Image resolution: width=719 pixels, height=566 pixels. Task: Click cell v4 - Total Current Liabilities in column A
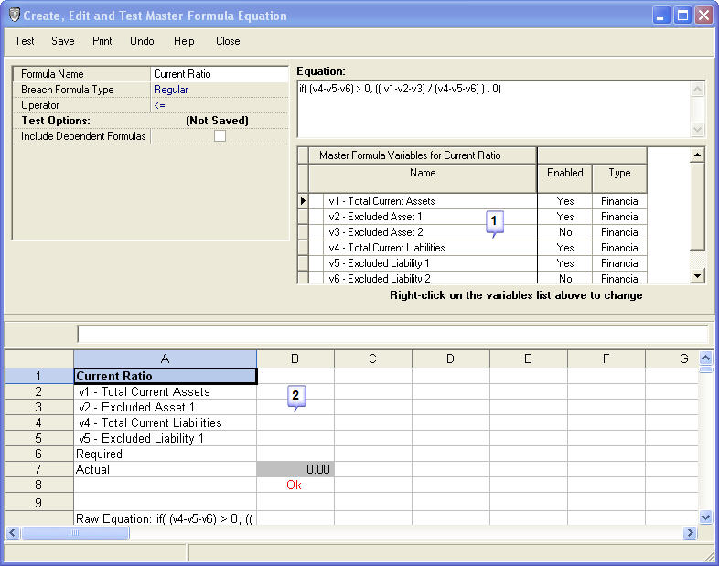165,422
